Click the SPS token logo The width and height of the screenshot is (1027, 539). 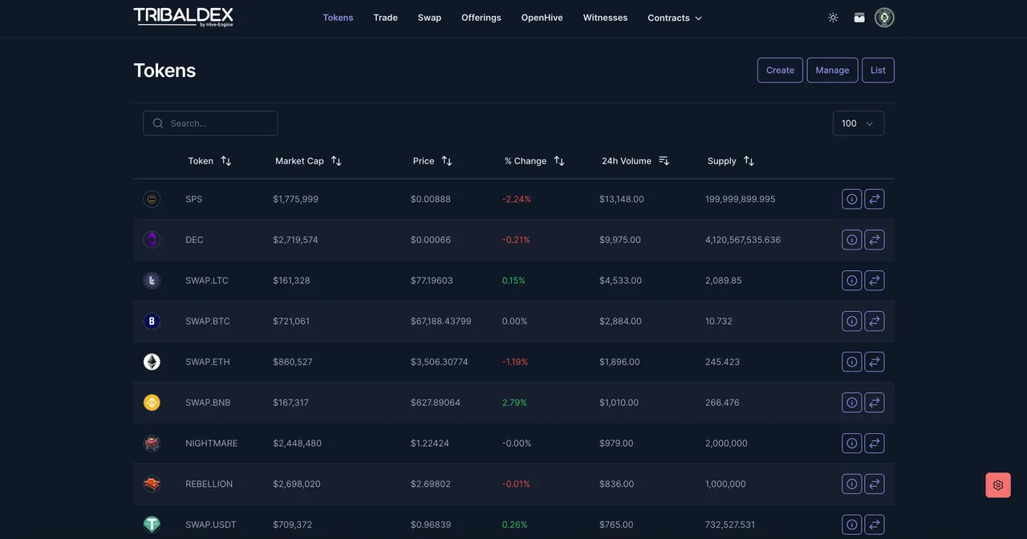(x=152, y=199)
